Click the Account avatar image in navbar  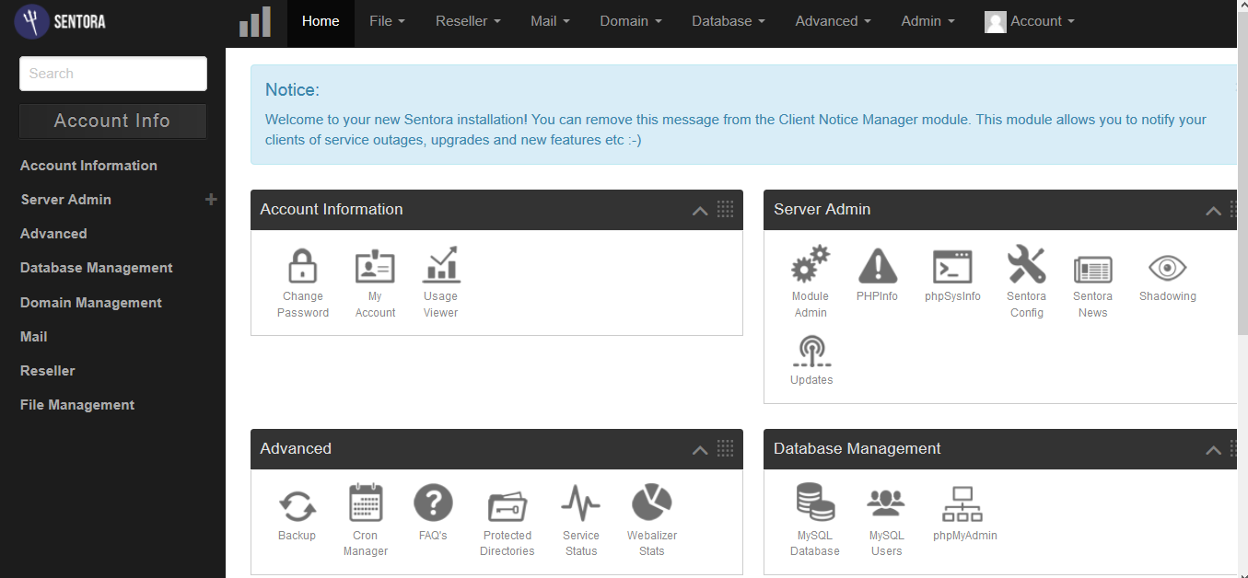point(995,22)
